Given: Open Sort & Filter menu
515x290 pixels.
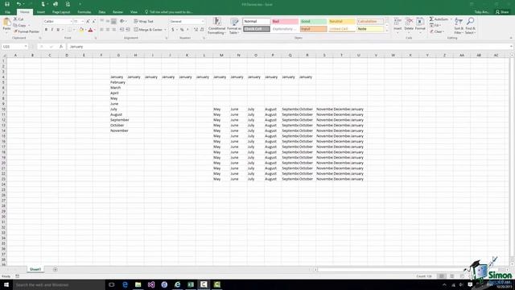Looking at the screenshot, I should point(459,26).
